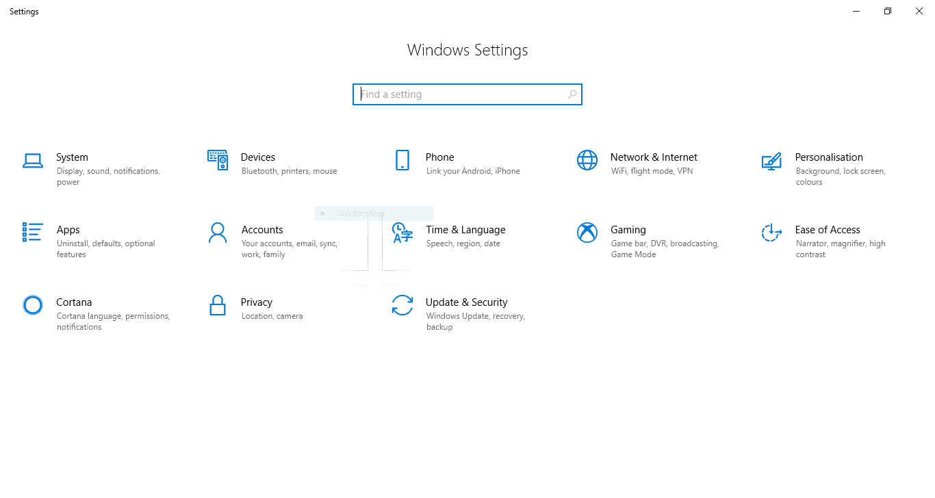Screen dimensions: 935x498
Task: Click 'Background, lock screen, colours' description
Action: tap(841, 176)
